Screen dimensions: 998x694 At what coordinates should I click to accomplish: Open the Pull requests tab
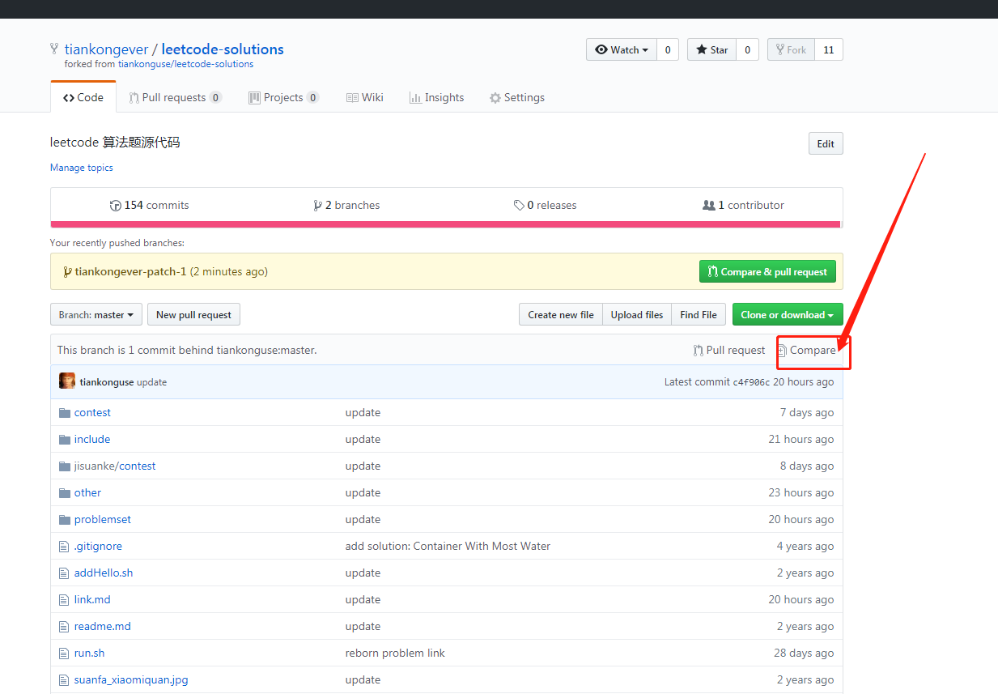click(175, 98)
